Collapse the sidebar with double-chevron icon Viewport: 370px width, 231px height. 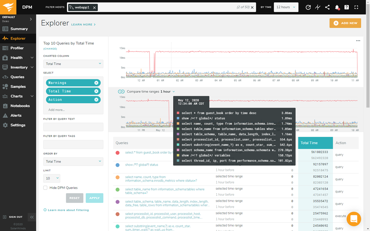click(32, 217)
